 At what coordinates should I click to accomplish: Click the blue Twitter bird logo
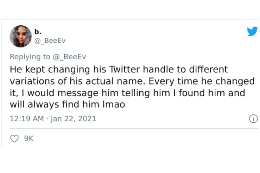coord(252,31)
